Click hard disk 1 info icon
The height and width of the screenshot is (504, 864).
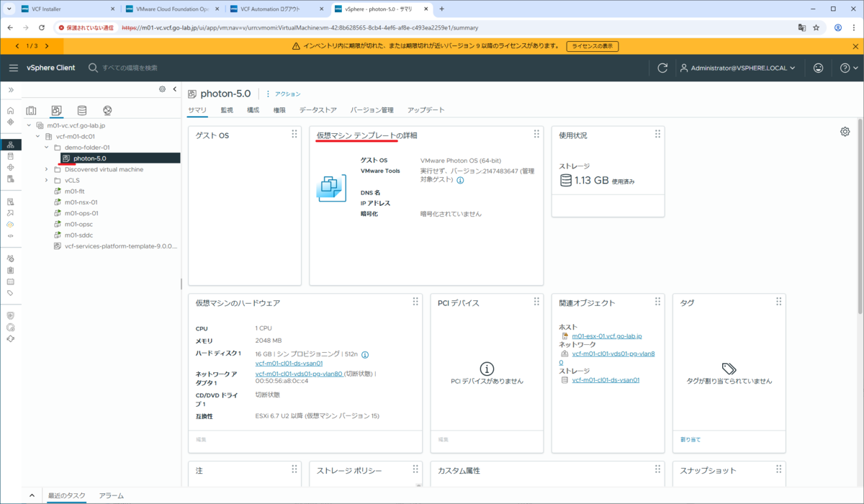[x=365, y=354]
